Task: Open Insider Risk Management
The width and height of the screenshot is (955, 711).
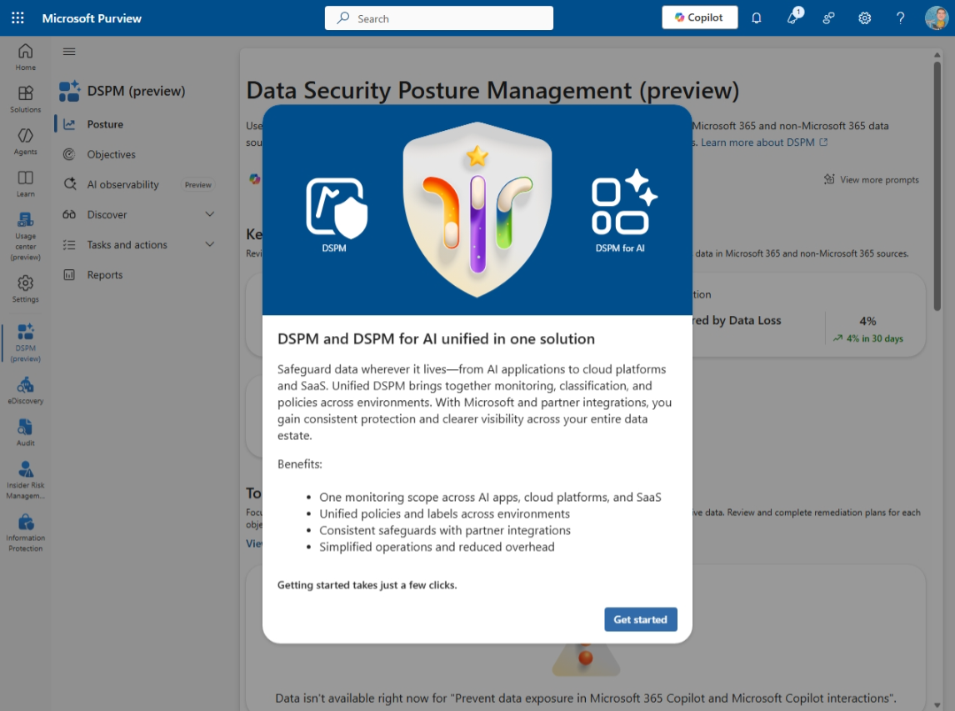Action: click(x=25, y=475)
